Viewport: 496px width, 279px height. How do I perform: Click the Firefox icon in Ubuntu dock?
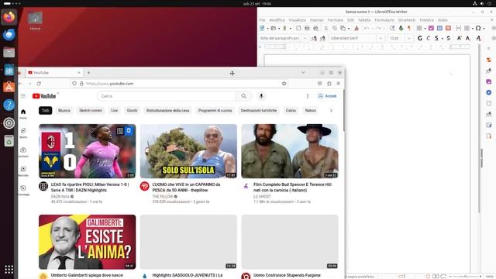(9, 16)
